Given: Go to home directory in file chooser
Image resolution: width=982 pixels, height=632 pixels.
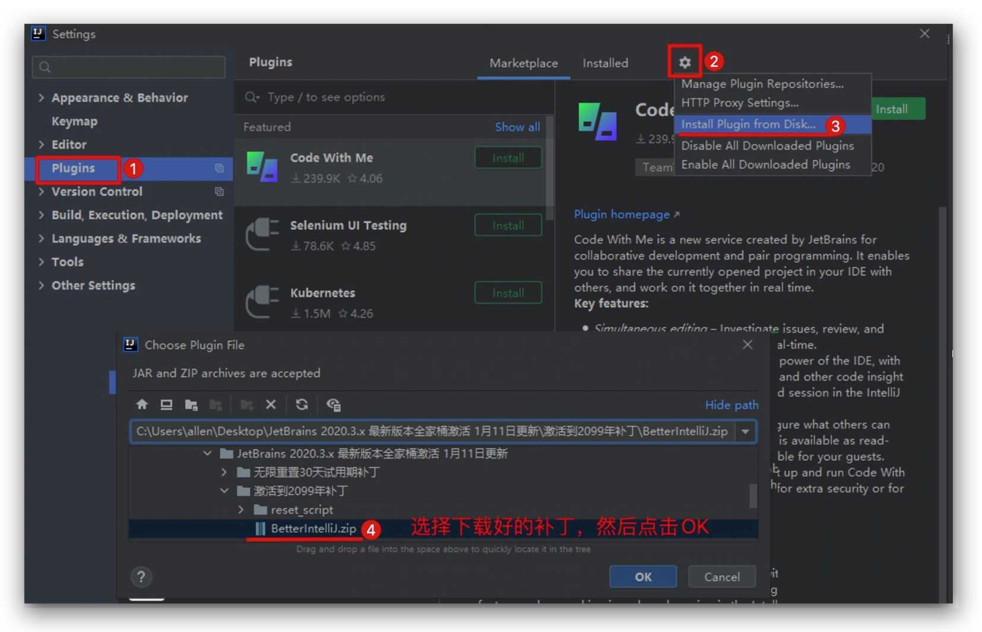Looking at the screenshot, I should click(x=141, y=404).
